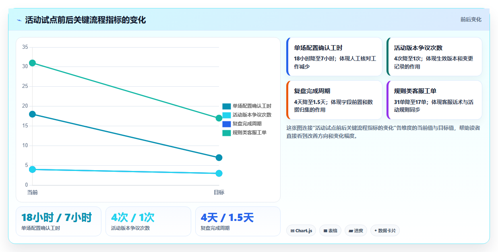Toggle the 活动版本争议次数 legend swatch

227,115
